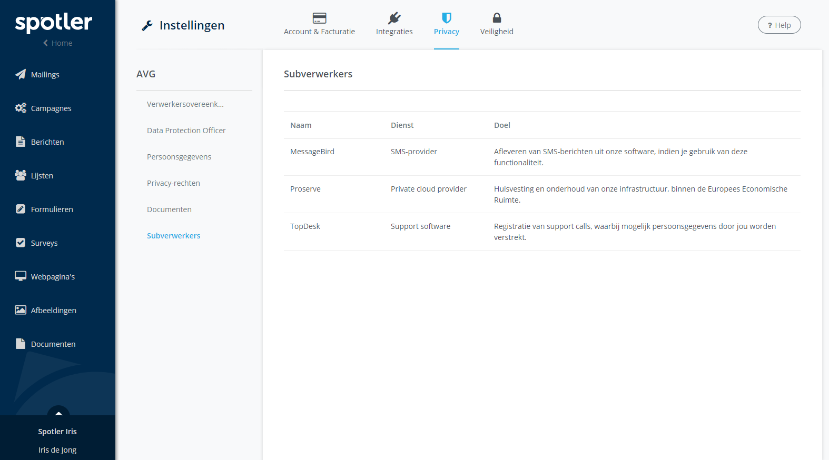Open Webpagina's monitor icon
Viewport: 829px width, 460px height.
pyautogui.click(x=21, y=276)
